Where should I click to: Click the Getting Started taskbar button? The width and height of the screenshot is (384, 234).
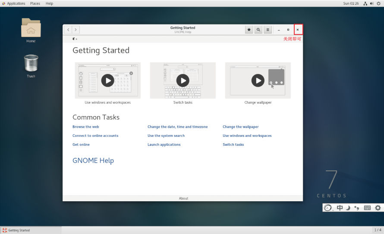tap(31, 230)
